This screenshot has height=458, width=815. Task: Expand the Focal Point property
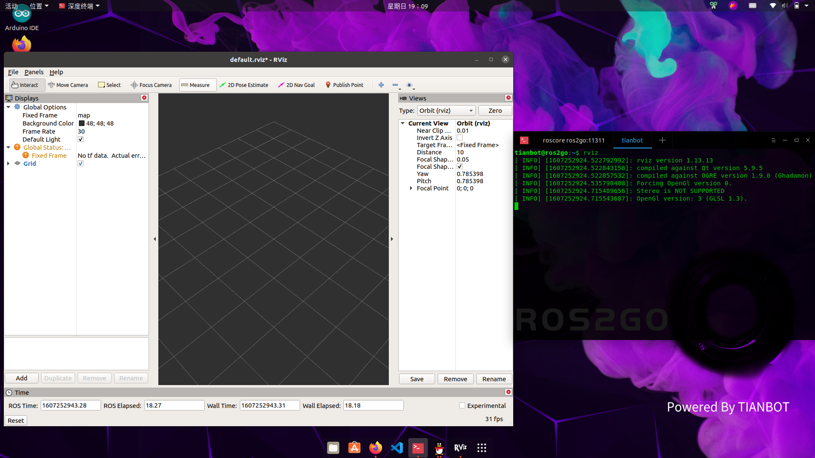tap(411, 188)
